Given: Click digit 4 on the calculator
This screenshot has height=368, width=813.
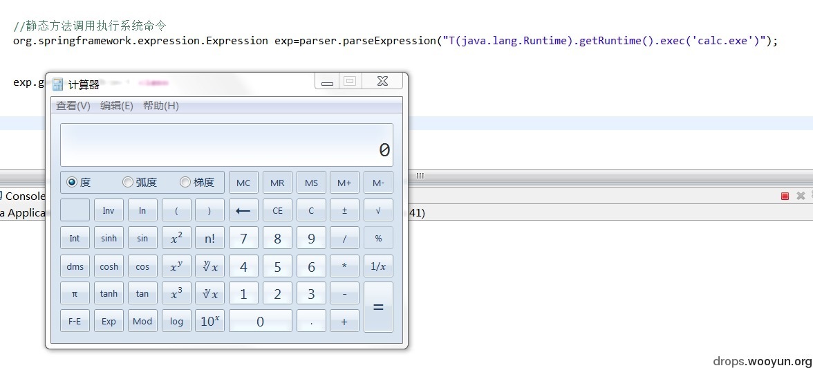Looking at the screenshot, I should (243, 266).
